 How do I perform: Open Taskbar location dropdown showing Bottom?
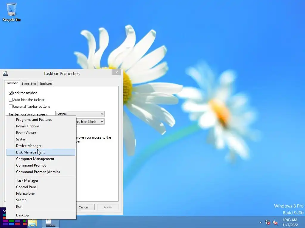[x=80, y=114]
